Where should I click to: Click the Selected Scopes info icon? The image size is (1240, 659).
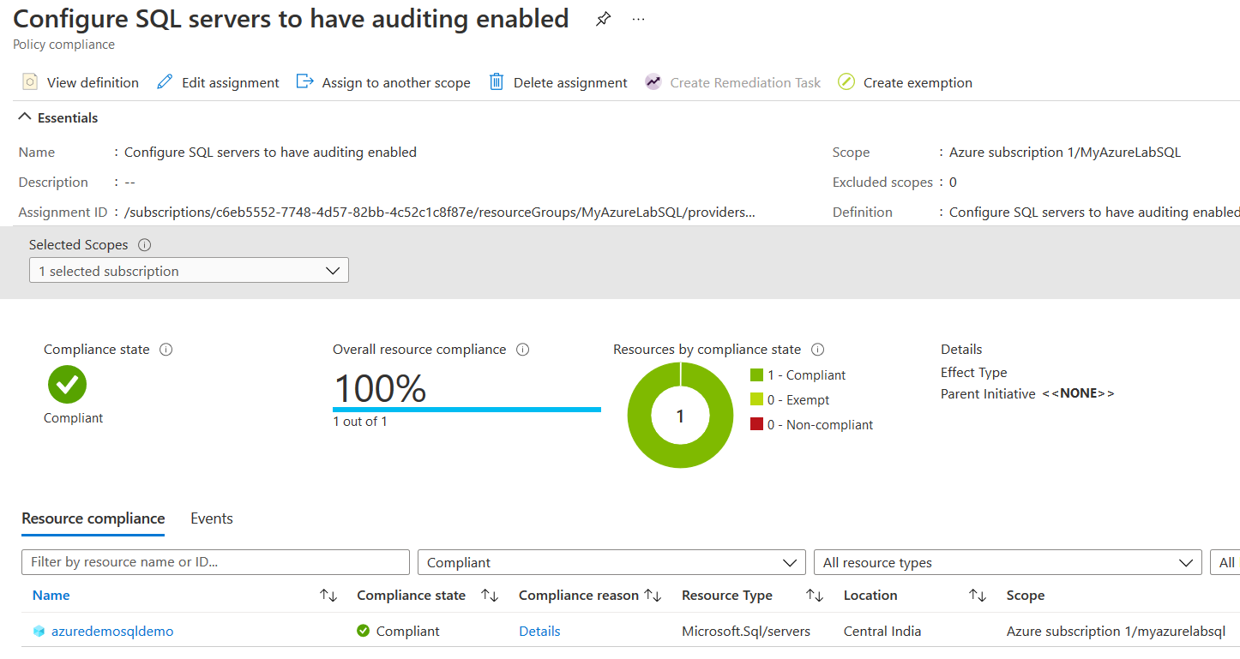(145, 245)
